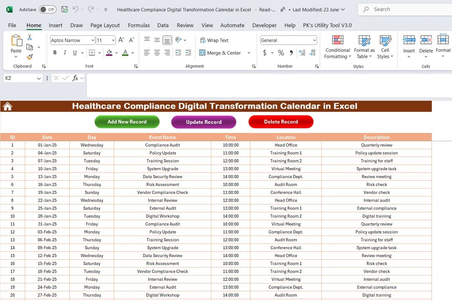Click the Center text icon
452x301 pixels.
pos(157,53)
